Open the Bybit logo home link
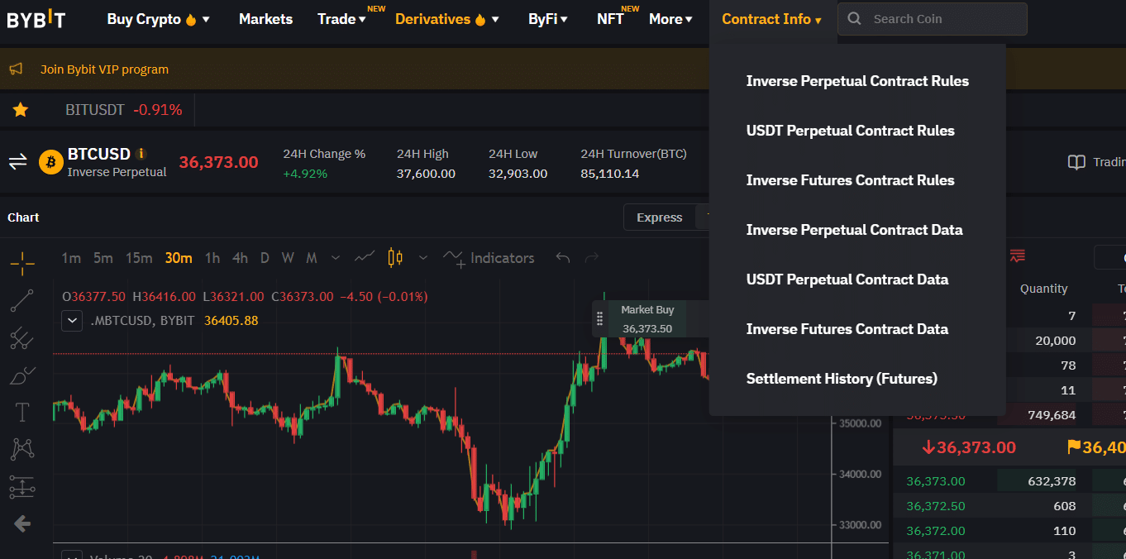 click(x=36, y=19)
